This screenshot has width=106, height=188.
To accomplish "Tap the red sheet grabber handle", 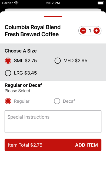I will [x=53, y=16].
